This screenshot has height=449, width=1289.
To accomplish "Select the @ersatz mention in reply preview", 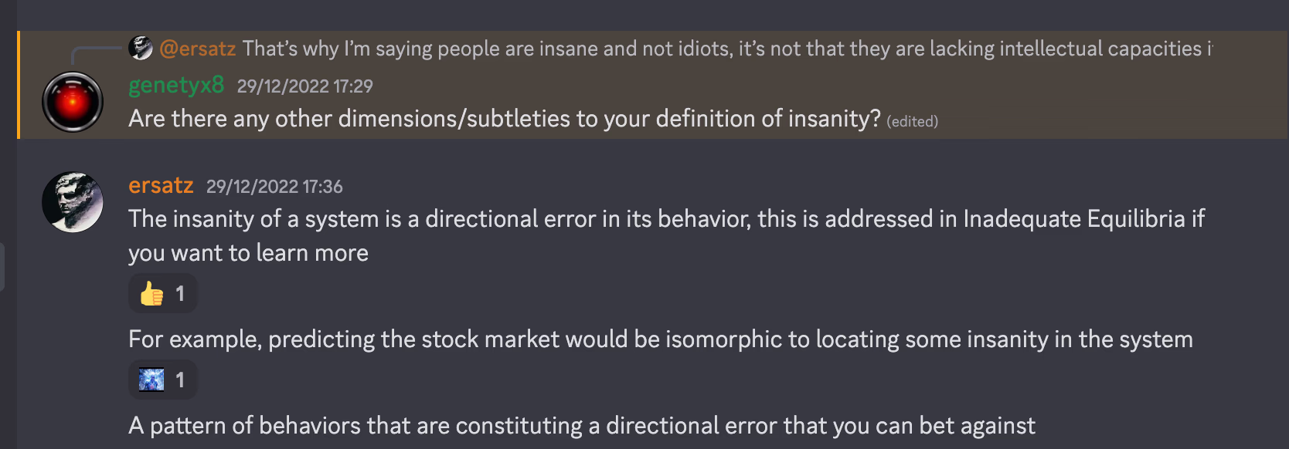I will (x=197, y=49).
